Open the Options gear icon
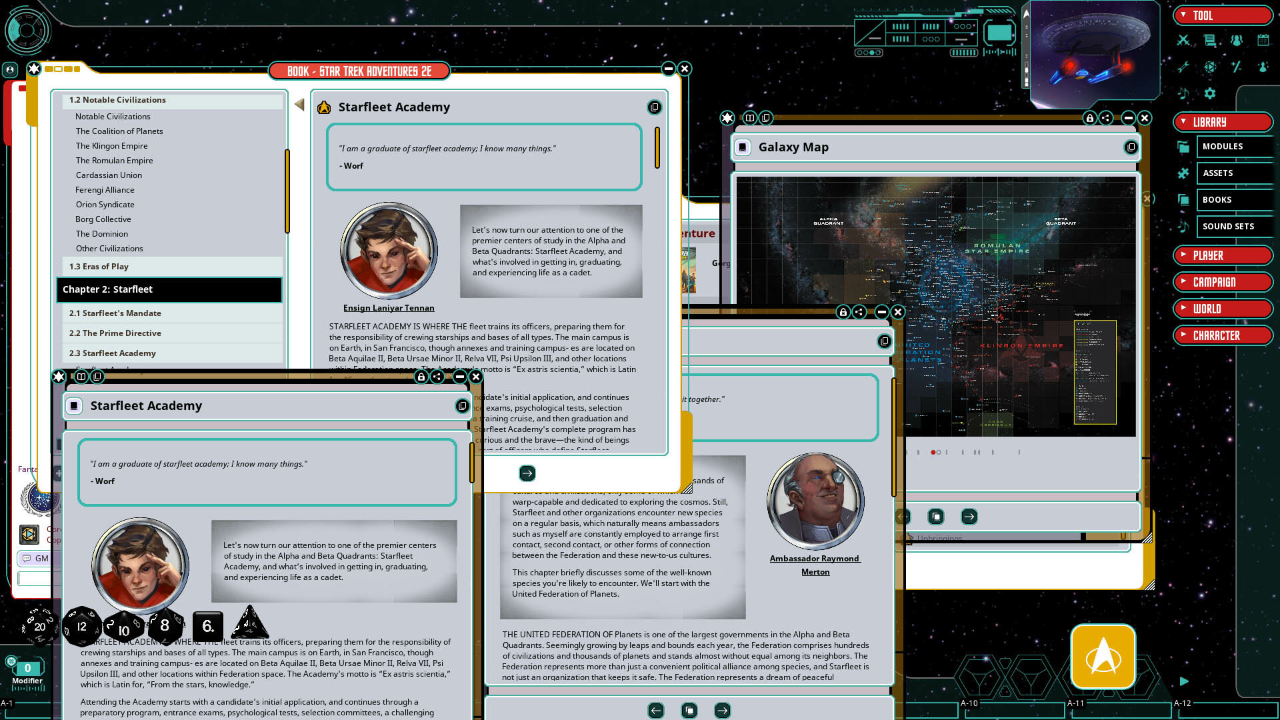 [x=1210, y=93]
